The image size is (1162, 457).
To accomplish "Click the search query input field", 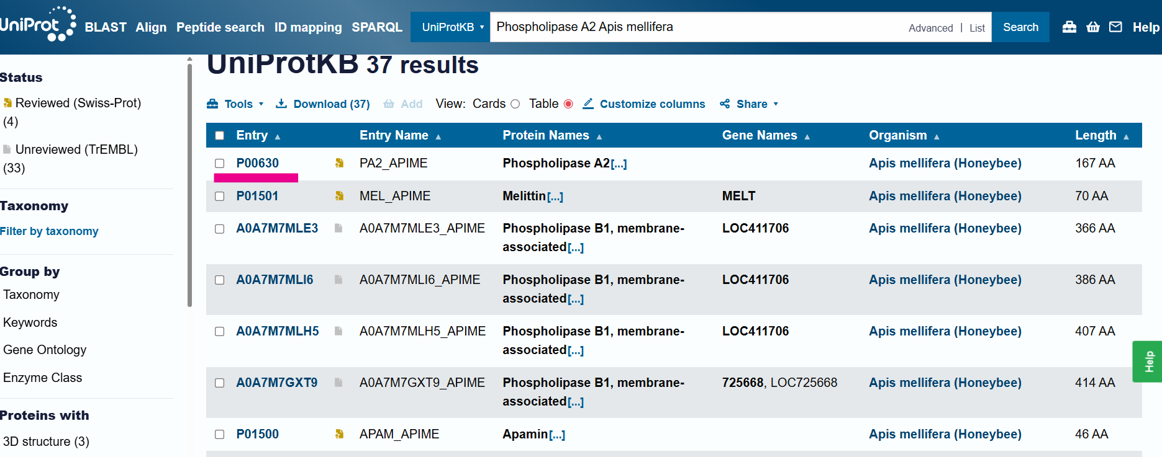I will pyautogui.click(x=696, y=27).
